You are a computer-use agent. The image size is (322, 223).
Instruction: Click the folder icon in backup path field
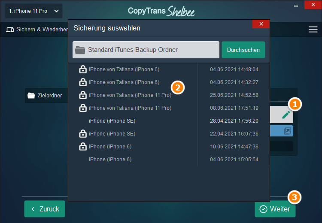click(80, 50)
